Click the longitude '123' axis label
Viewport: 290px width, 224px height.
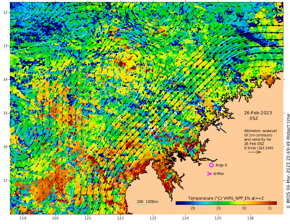click(x=153, y=218)
